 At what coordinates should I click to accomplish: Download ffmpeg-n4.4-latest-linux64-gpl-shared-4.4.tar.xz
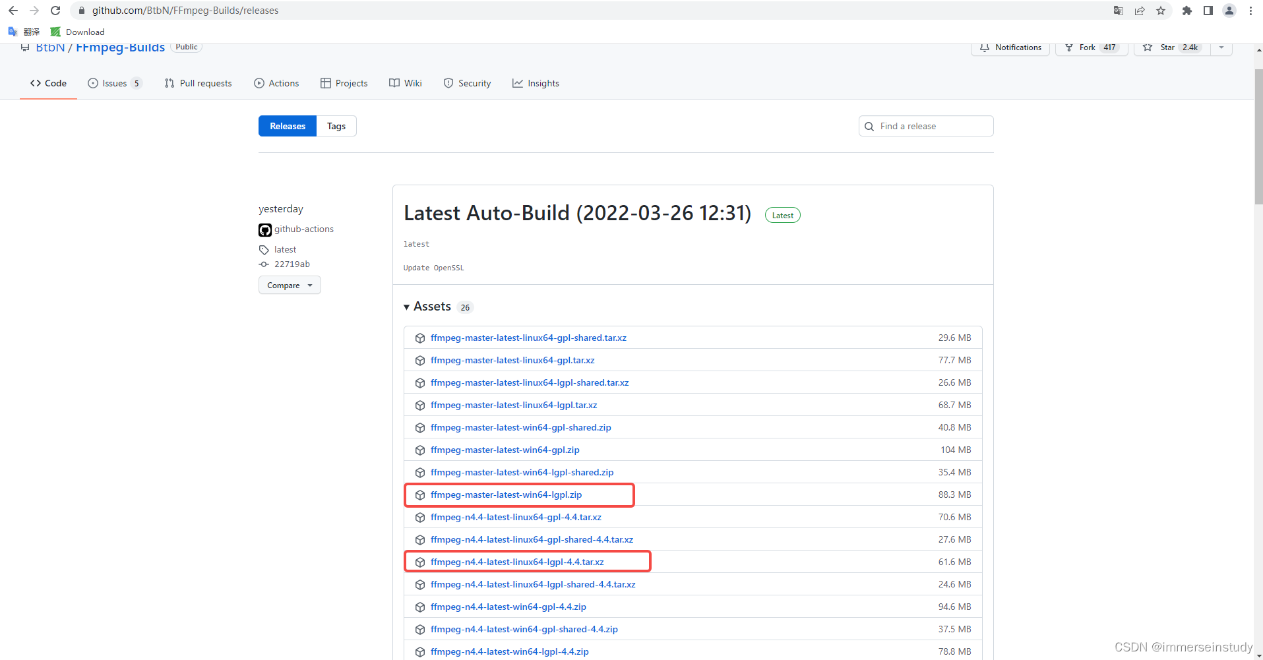pyautogui.click(x=532, y=539)
